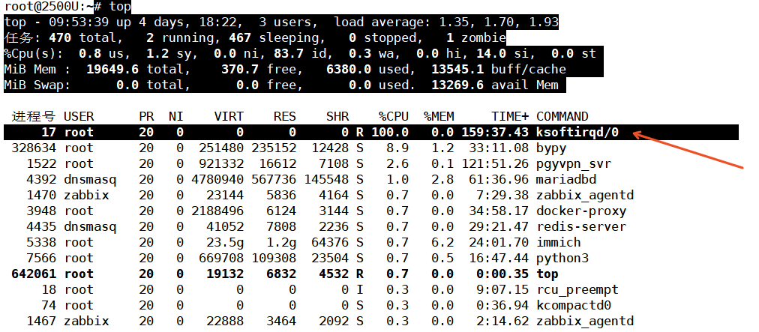
Task: Click the COMMAND column header
Action: [562, 117]
